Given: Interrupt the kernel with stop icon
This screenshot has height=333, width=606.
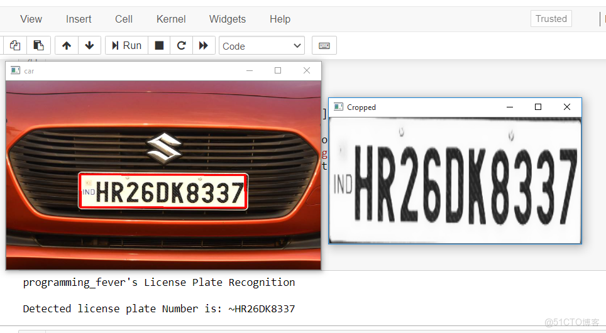Looking at the screenshot, I should 159,46.
